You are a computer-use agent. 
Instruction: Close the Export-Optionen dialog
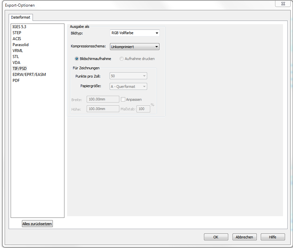coord(283,4)
